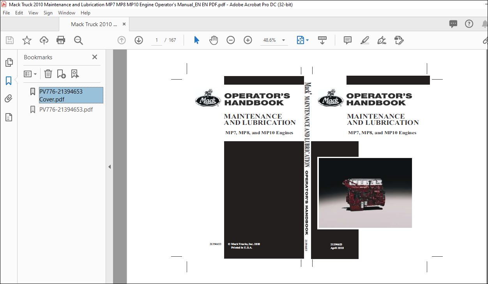
Task: Open the fit page options arrow
Action: 307,40
